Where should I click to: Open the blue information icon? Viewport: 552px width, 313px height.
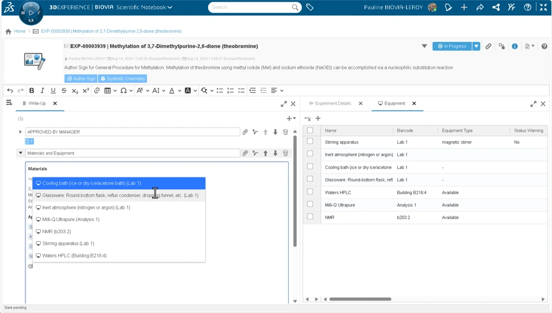click(515, 46)
